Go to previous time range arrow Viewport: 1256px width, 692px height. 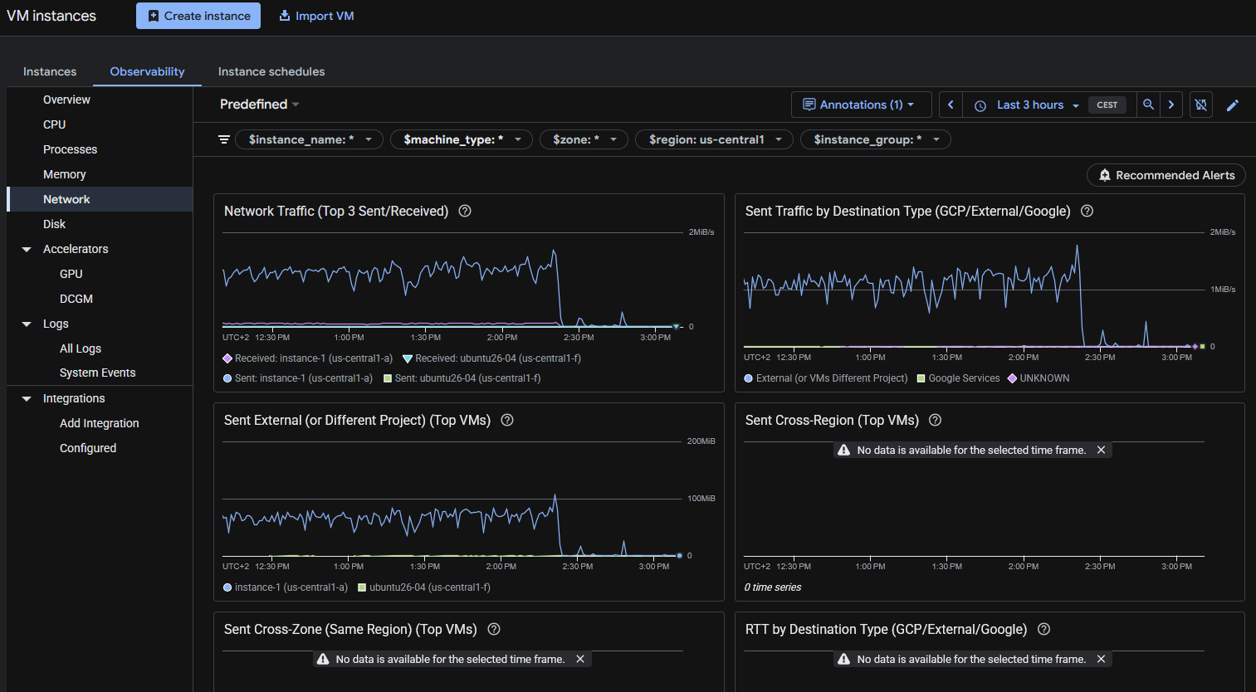(x=951, y=105)
